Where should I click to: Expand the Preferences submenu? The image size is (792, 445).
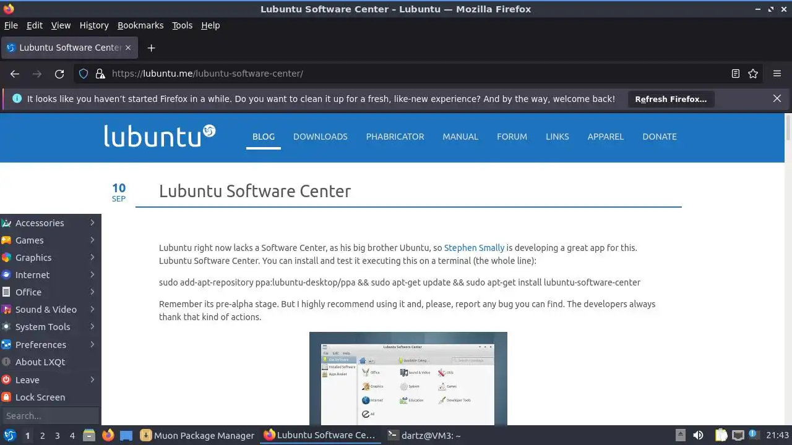49,345
